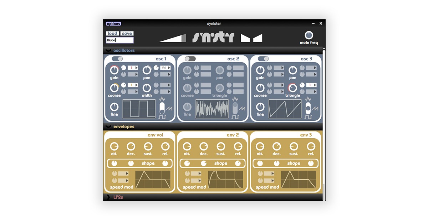The height and width of the screenshot is (224, 428).
Task: Click env vol attack knob
Action: pyautogui.click(x=114, y=146)
